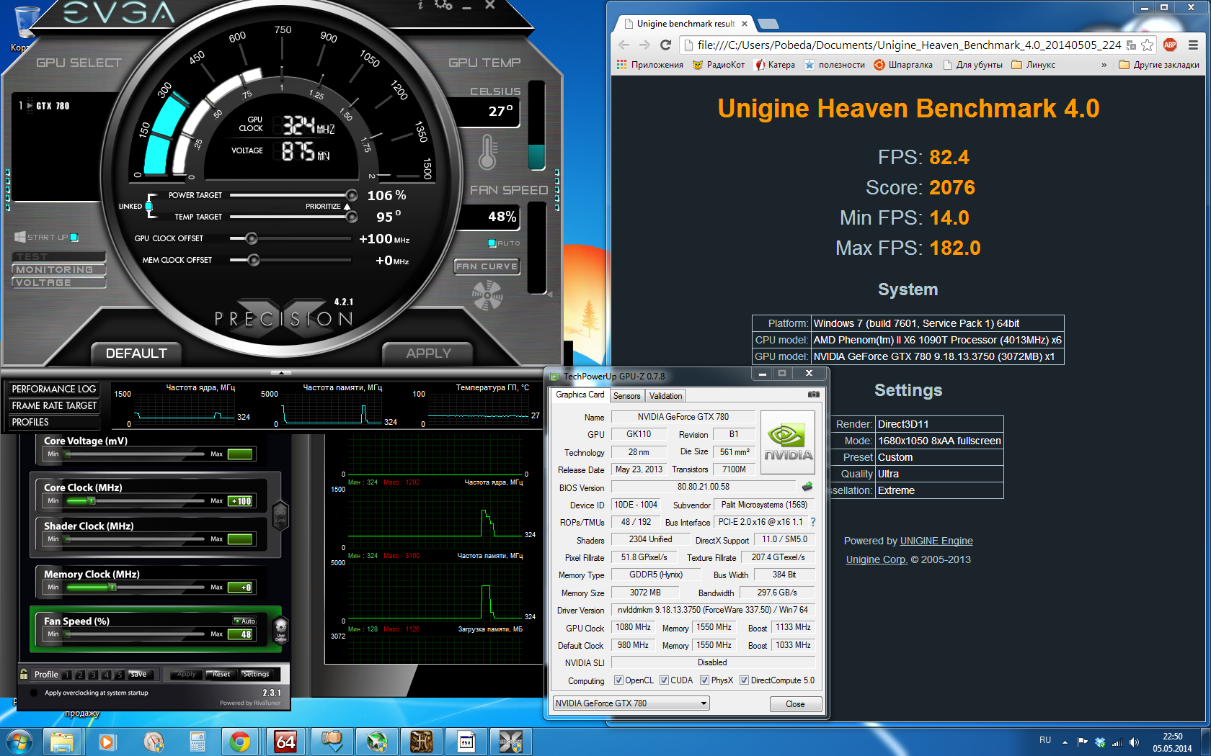Open Google Chrome from the taskbar
This screenshot has width=1211, height=756.
pos(240,741)
